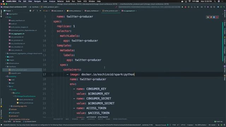The image size is (226, 127).
Task: Open the Chrome browser preview icon in editor
Action: click(x=208, y=17)
